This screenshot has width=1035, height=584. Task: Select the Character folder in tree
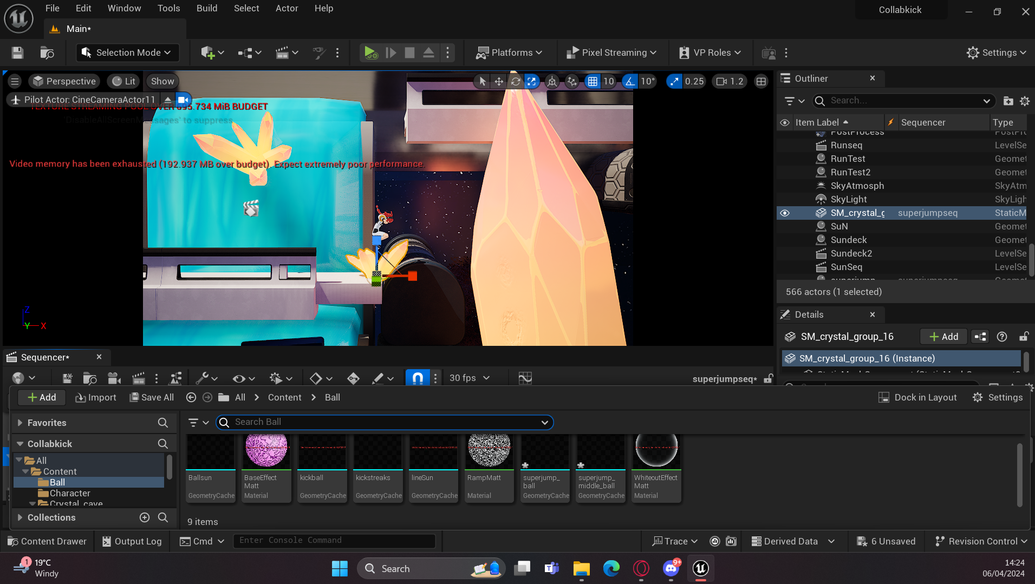point(70,493)
